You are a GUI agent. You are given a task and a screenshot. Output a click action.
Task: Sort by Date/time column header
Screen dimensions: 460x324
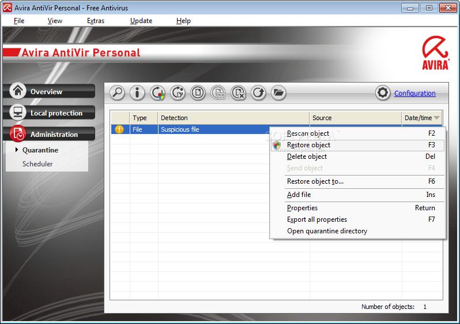pyautogui.click(x=422, y=118)
